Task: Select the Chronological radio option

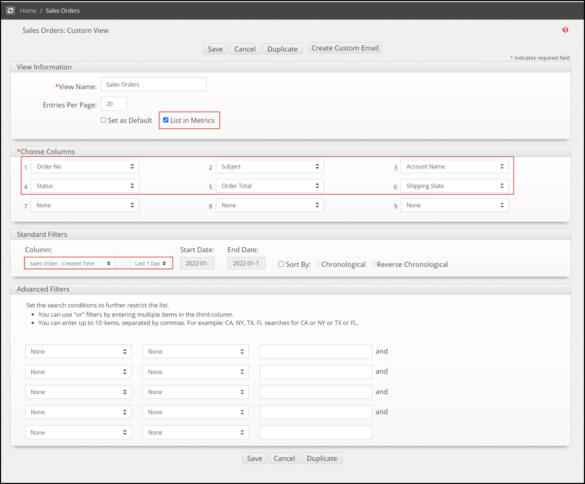Action: [x=319, y=264]
